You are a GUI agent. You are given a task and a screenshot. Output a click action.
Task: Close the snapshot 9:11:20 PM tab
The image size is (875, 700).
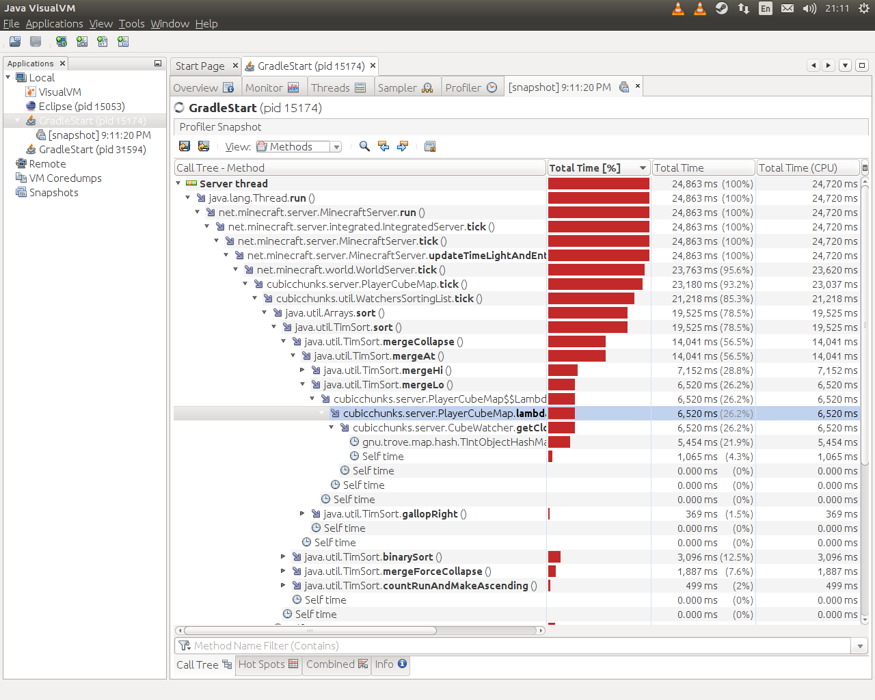(x=638, y=86)
